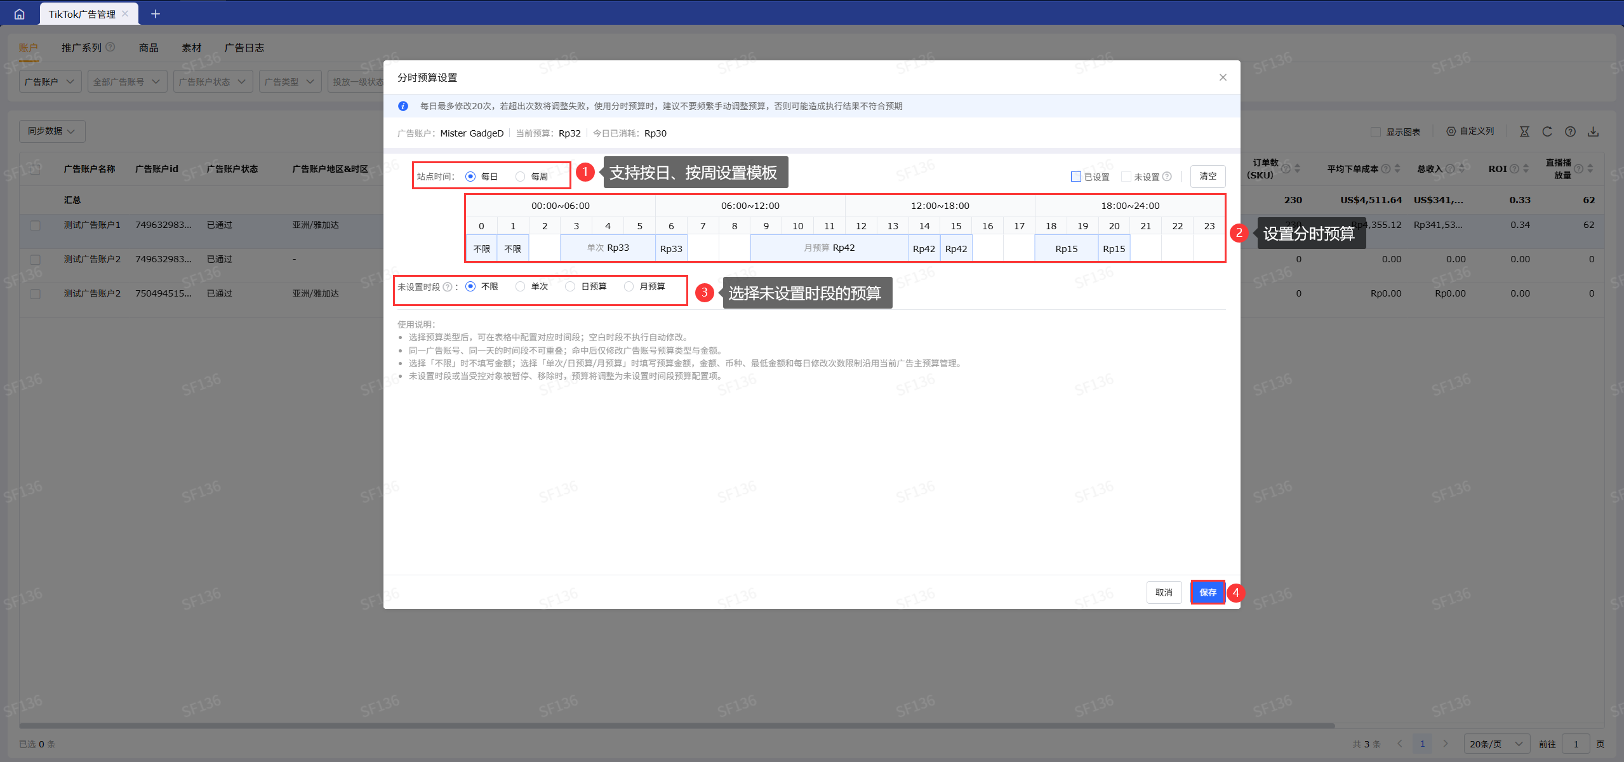Click the download icon in toolbar
The width and height of the screenshot is (1624, 762).
[x=1593, y=131]
